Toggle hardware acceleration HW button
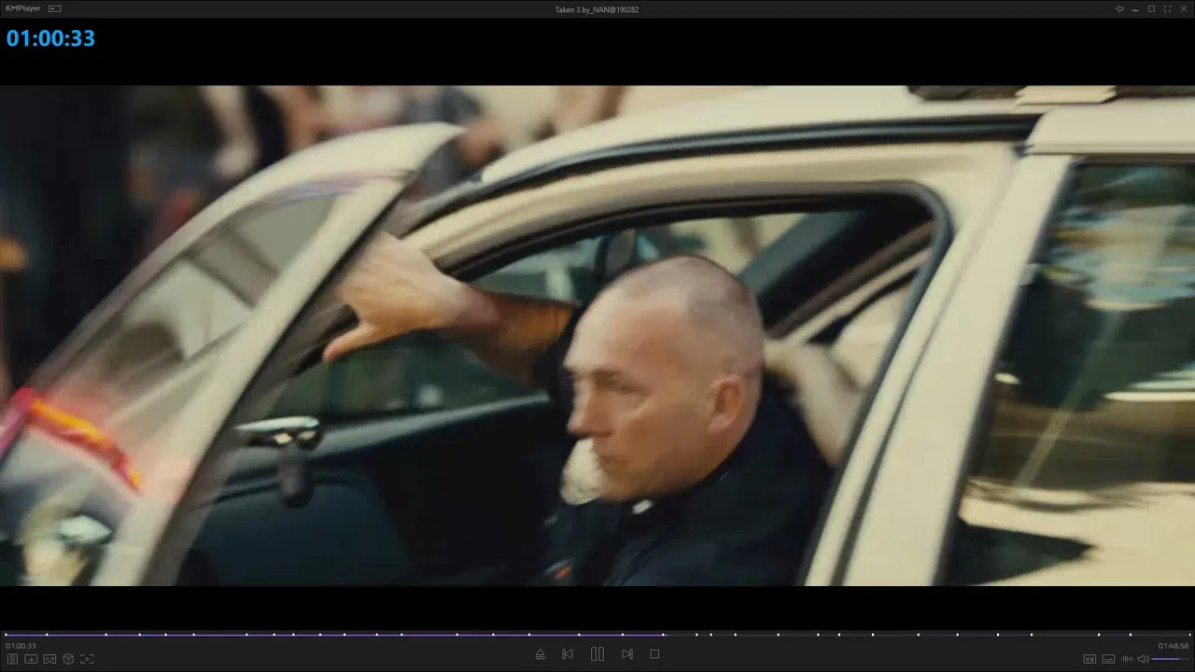The width and height of the screenshot is (1195, 672). tap(1090, 659)
